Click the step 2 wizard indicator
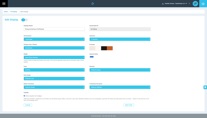207x118 pixels. [x=27, y=20]
